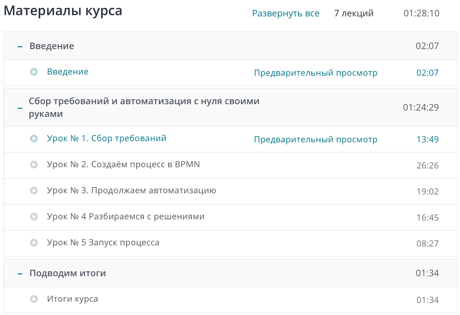Select Урок № 2. Создаём процесс в BPMN

(123, 164)
